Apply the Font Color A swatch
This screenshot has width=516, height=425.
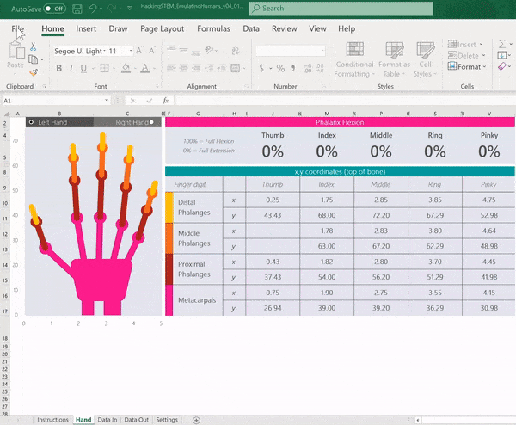(144, 68)
